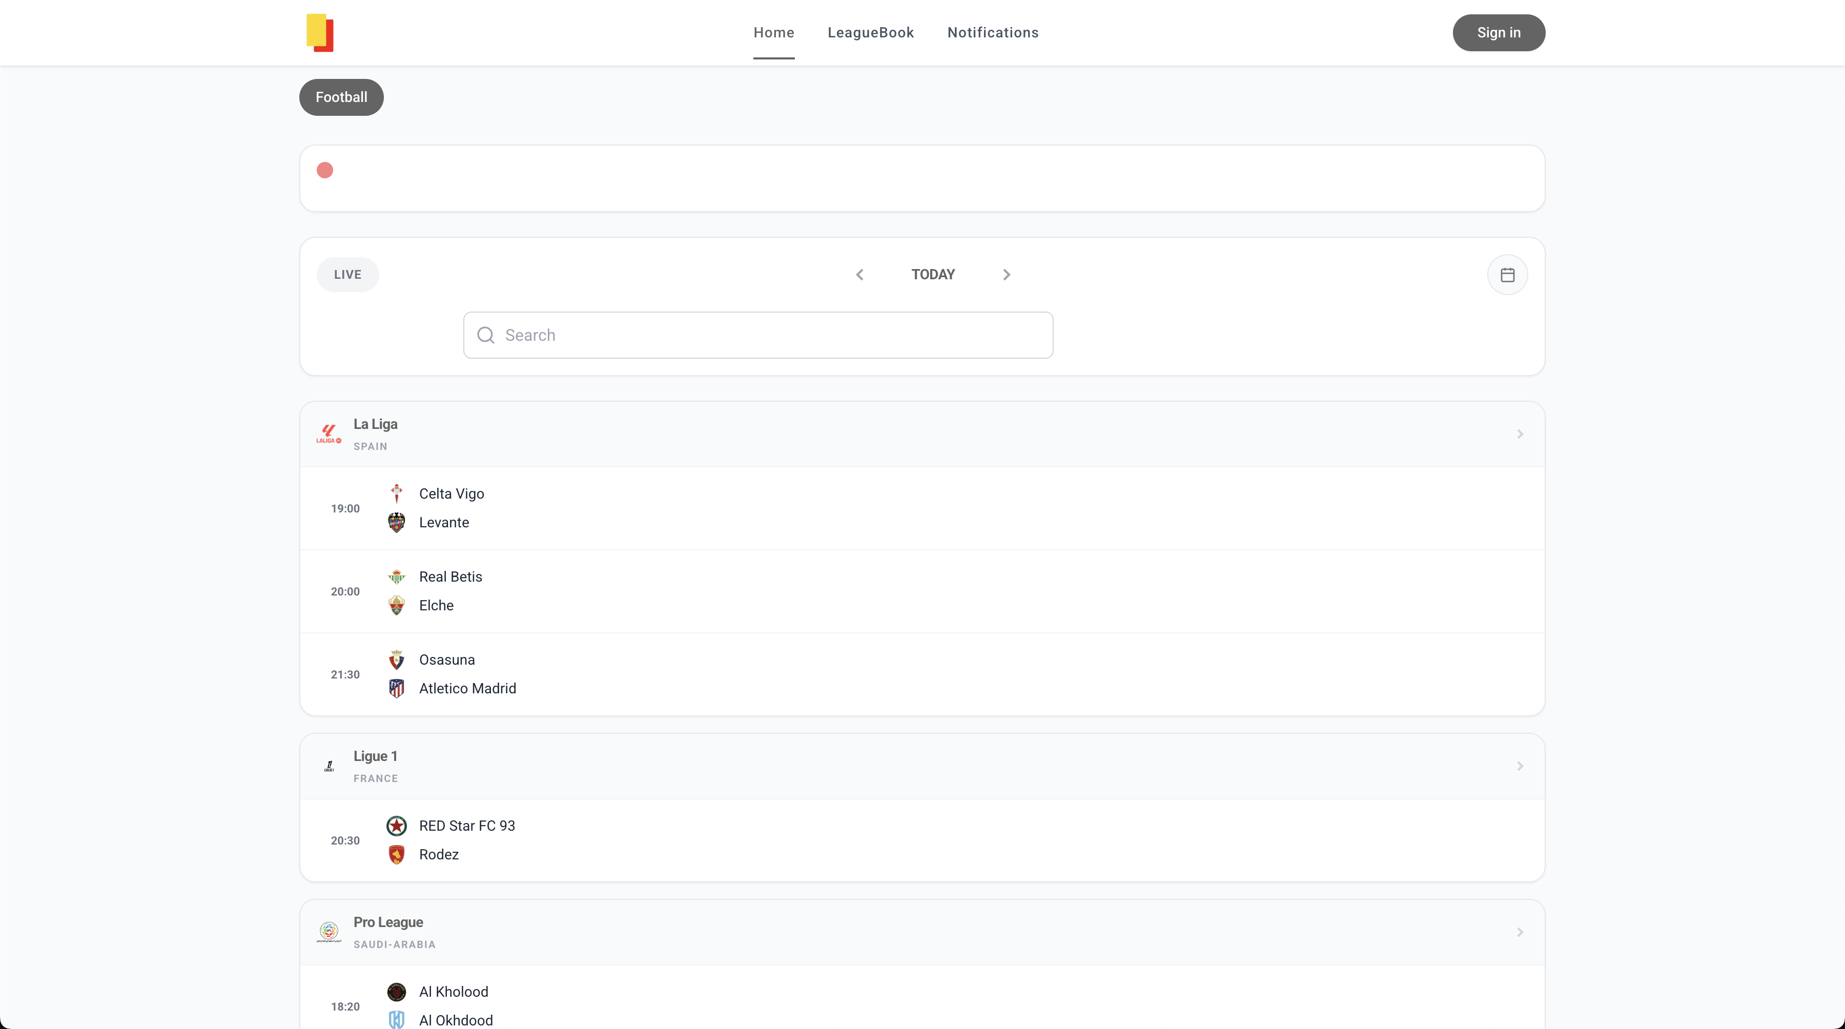
Task: Open the Pro League header
Action: tap(922, 932)
